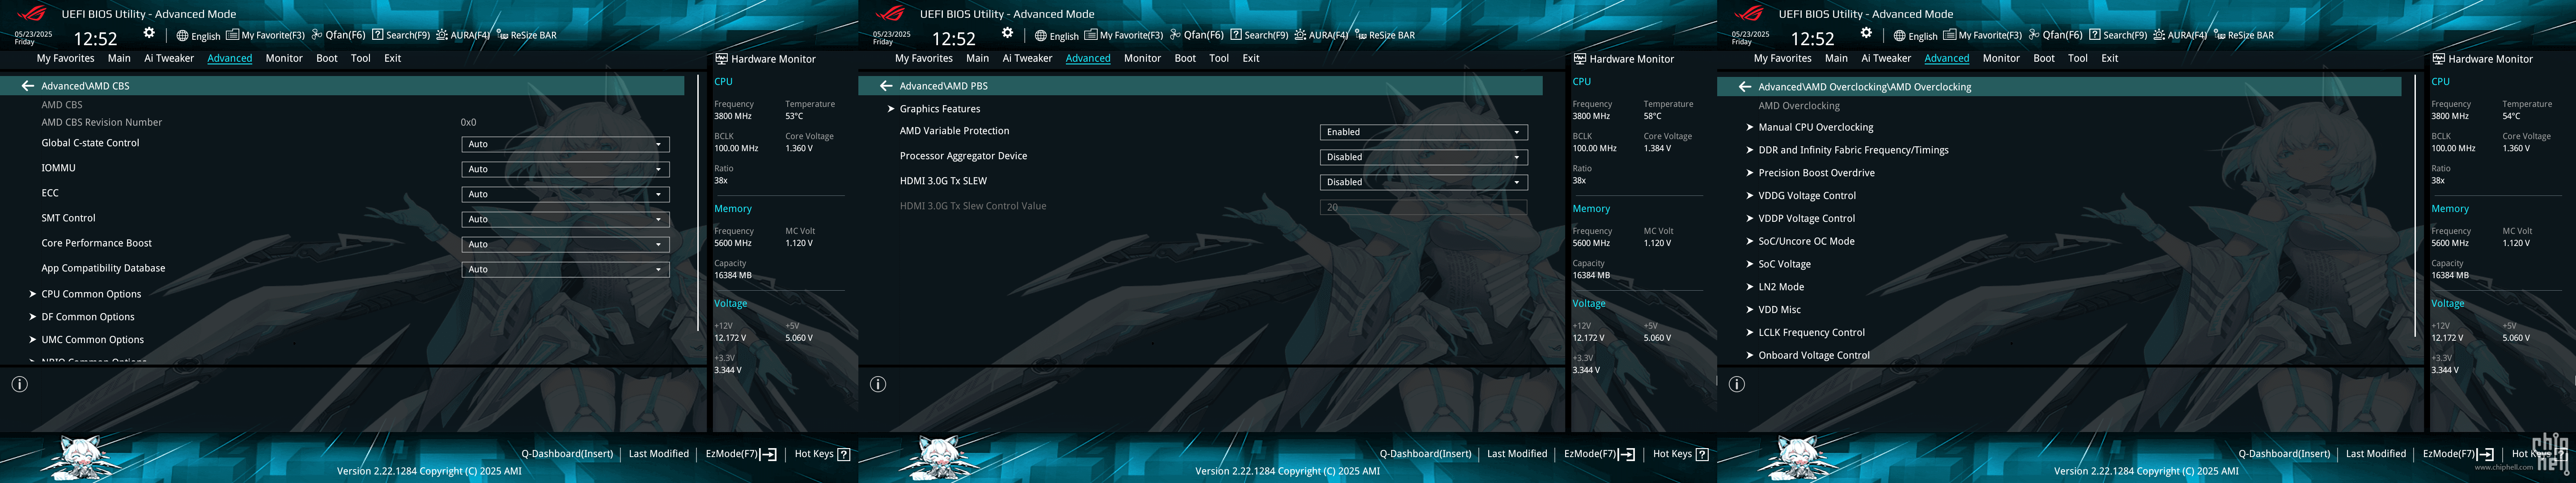Open Qfan(F6) on the AMD PBS screen
2576x483 pixels.
pos(1197,35)
